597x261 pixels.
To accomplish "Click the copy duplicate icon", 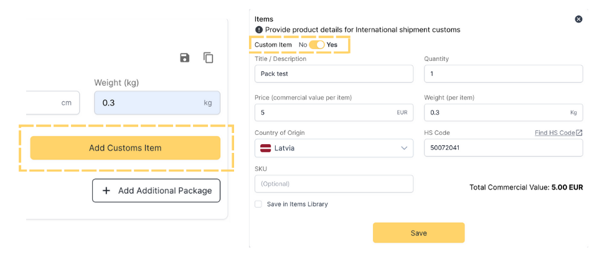I will 209,58.
